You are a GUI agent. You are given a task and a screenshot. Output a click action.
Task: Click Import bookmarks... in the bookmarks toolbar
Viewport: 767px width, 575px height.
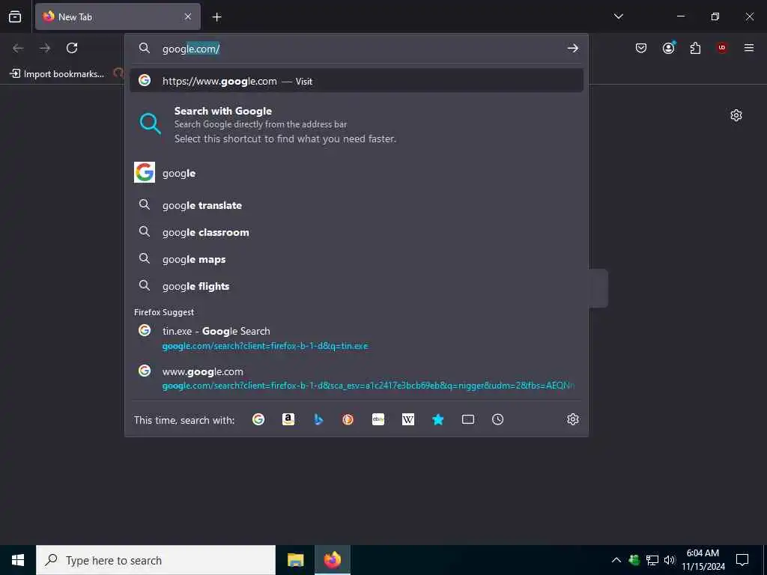point(57,74)
